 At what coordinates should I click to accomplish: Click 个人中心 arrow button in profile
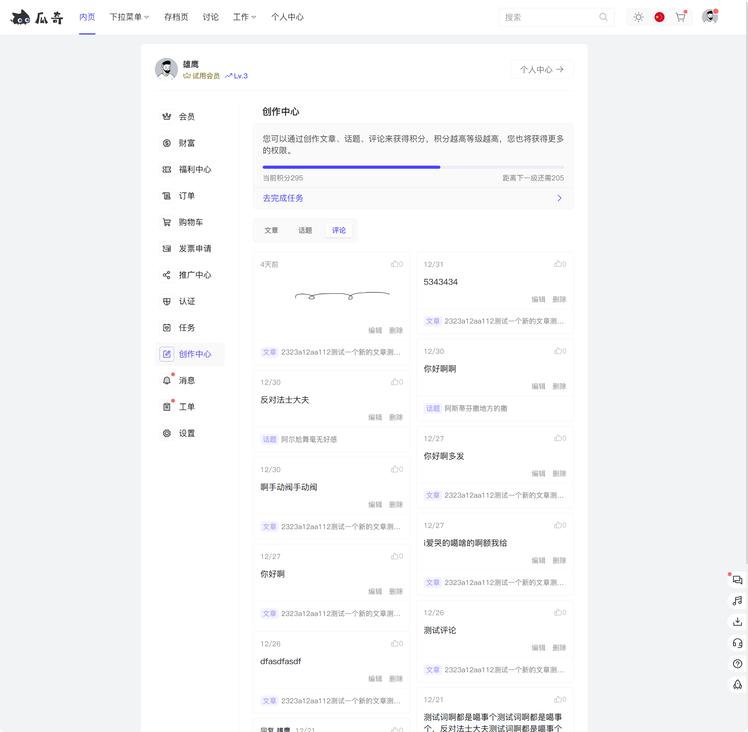542,69
